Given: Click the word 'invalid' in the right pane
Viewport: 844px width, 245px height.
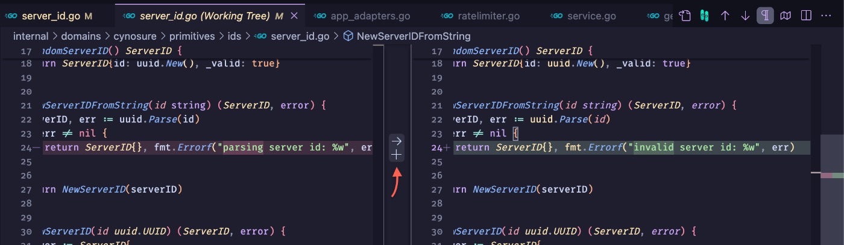Looking at the screenshot, I should click(x=653, y=147).
